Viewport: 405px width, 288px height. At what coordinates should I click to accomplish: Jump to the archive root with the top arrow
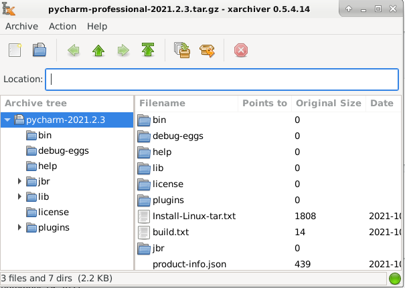(148, 49)
